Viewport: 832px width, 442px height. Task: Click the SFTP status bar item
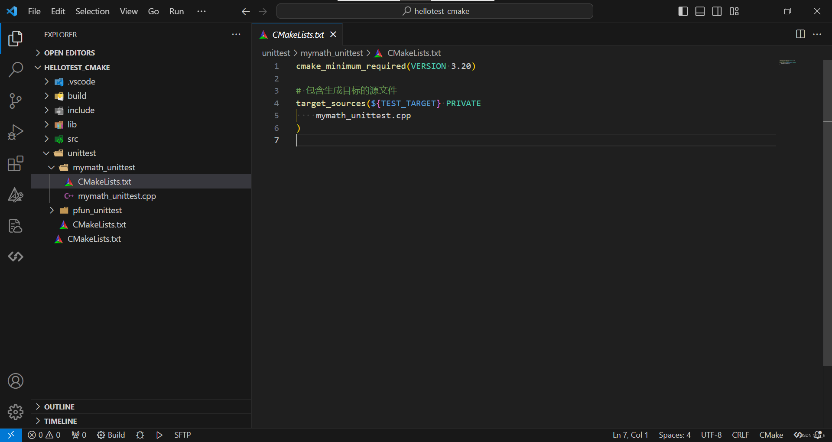[182, 435]
